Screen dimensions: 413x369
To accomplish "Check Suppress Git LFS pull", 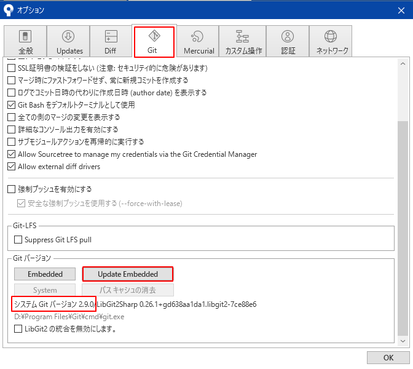I will (x=18, y=240).
